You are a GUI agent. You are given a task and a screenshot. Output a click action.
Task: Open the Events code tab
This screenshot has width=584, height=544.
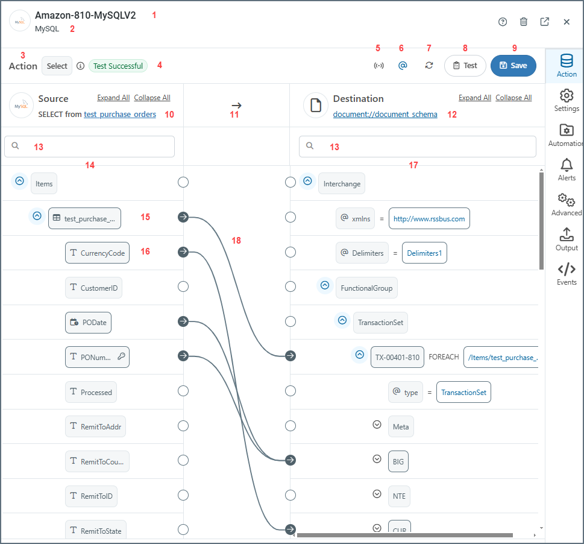[567, 273]
